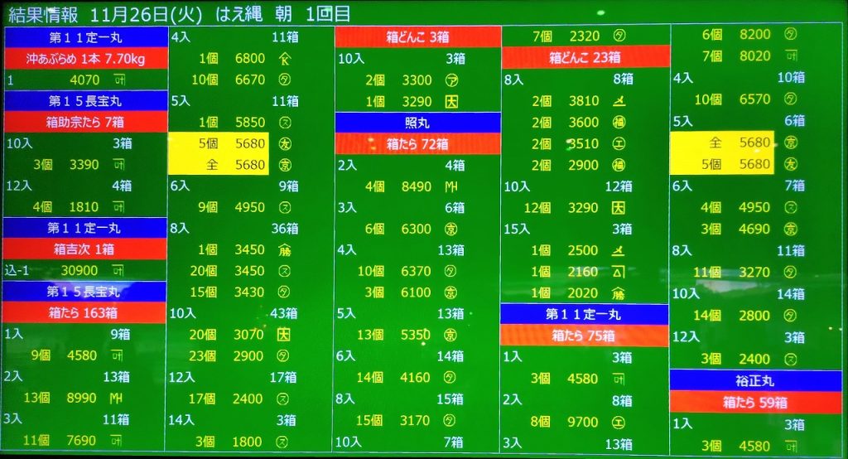Select the blue 照丸 vessel header
The width and height of the screenshot is (848, 459).
click(418, 123)
